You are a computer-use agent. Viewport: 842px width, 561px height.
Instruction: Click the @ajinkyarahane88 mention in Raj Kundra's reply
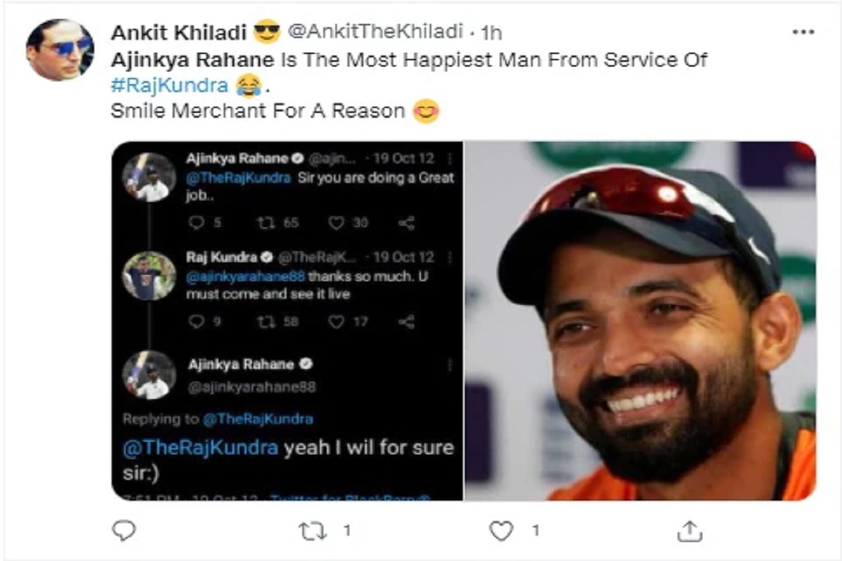[x=246, y=276]
